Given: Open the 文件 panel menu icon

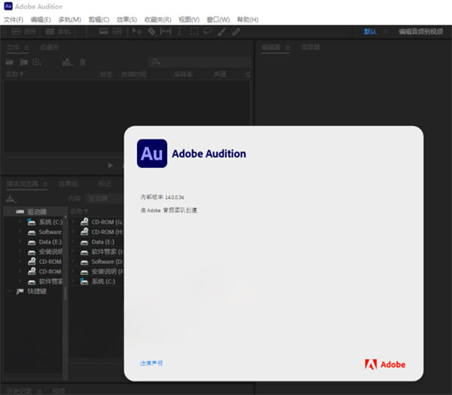Looking at the screenshot, I should tap(26, 47).
